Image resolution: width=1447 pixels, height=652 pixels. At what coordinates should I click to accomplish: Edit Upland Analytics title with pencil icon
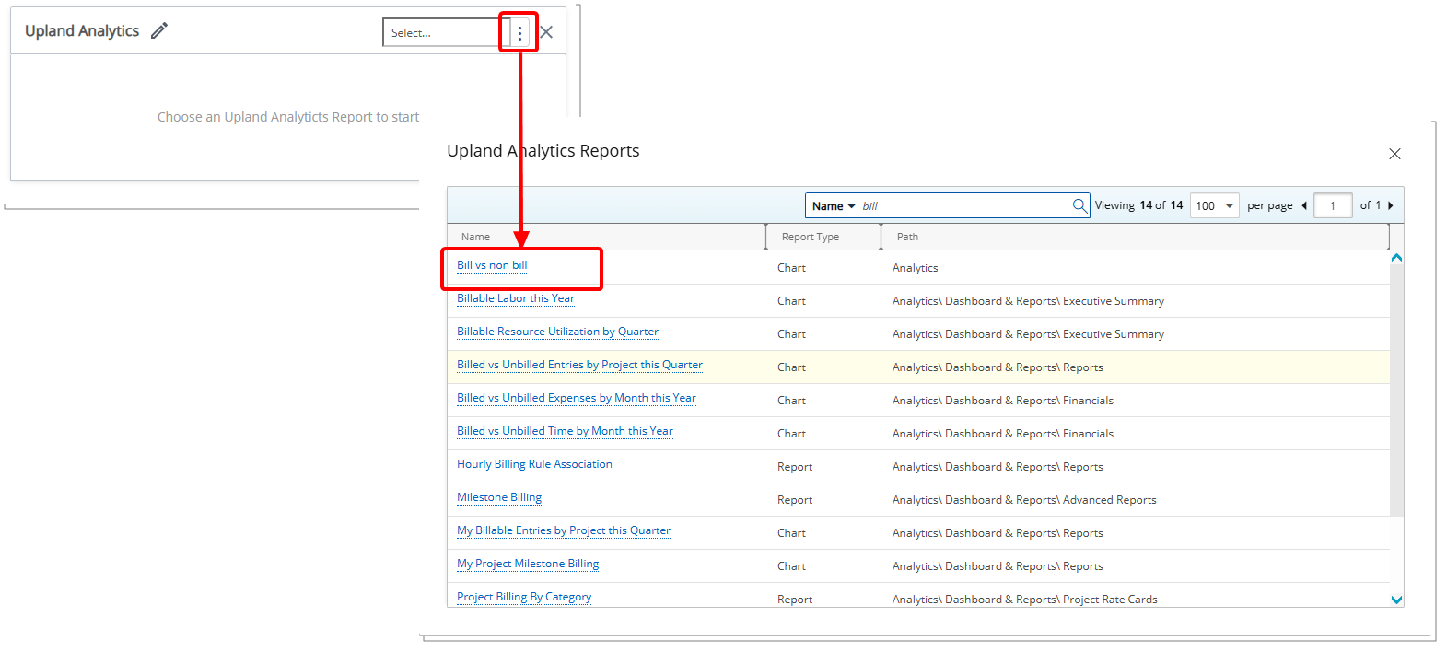(159, 30)
